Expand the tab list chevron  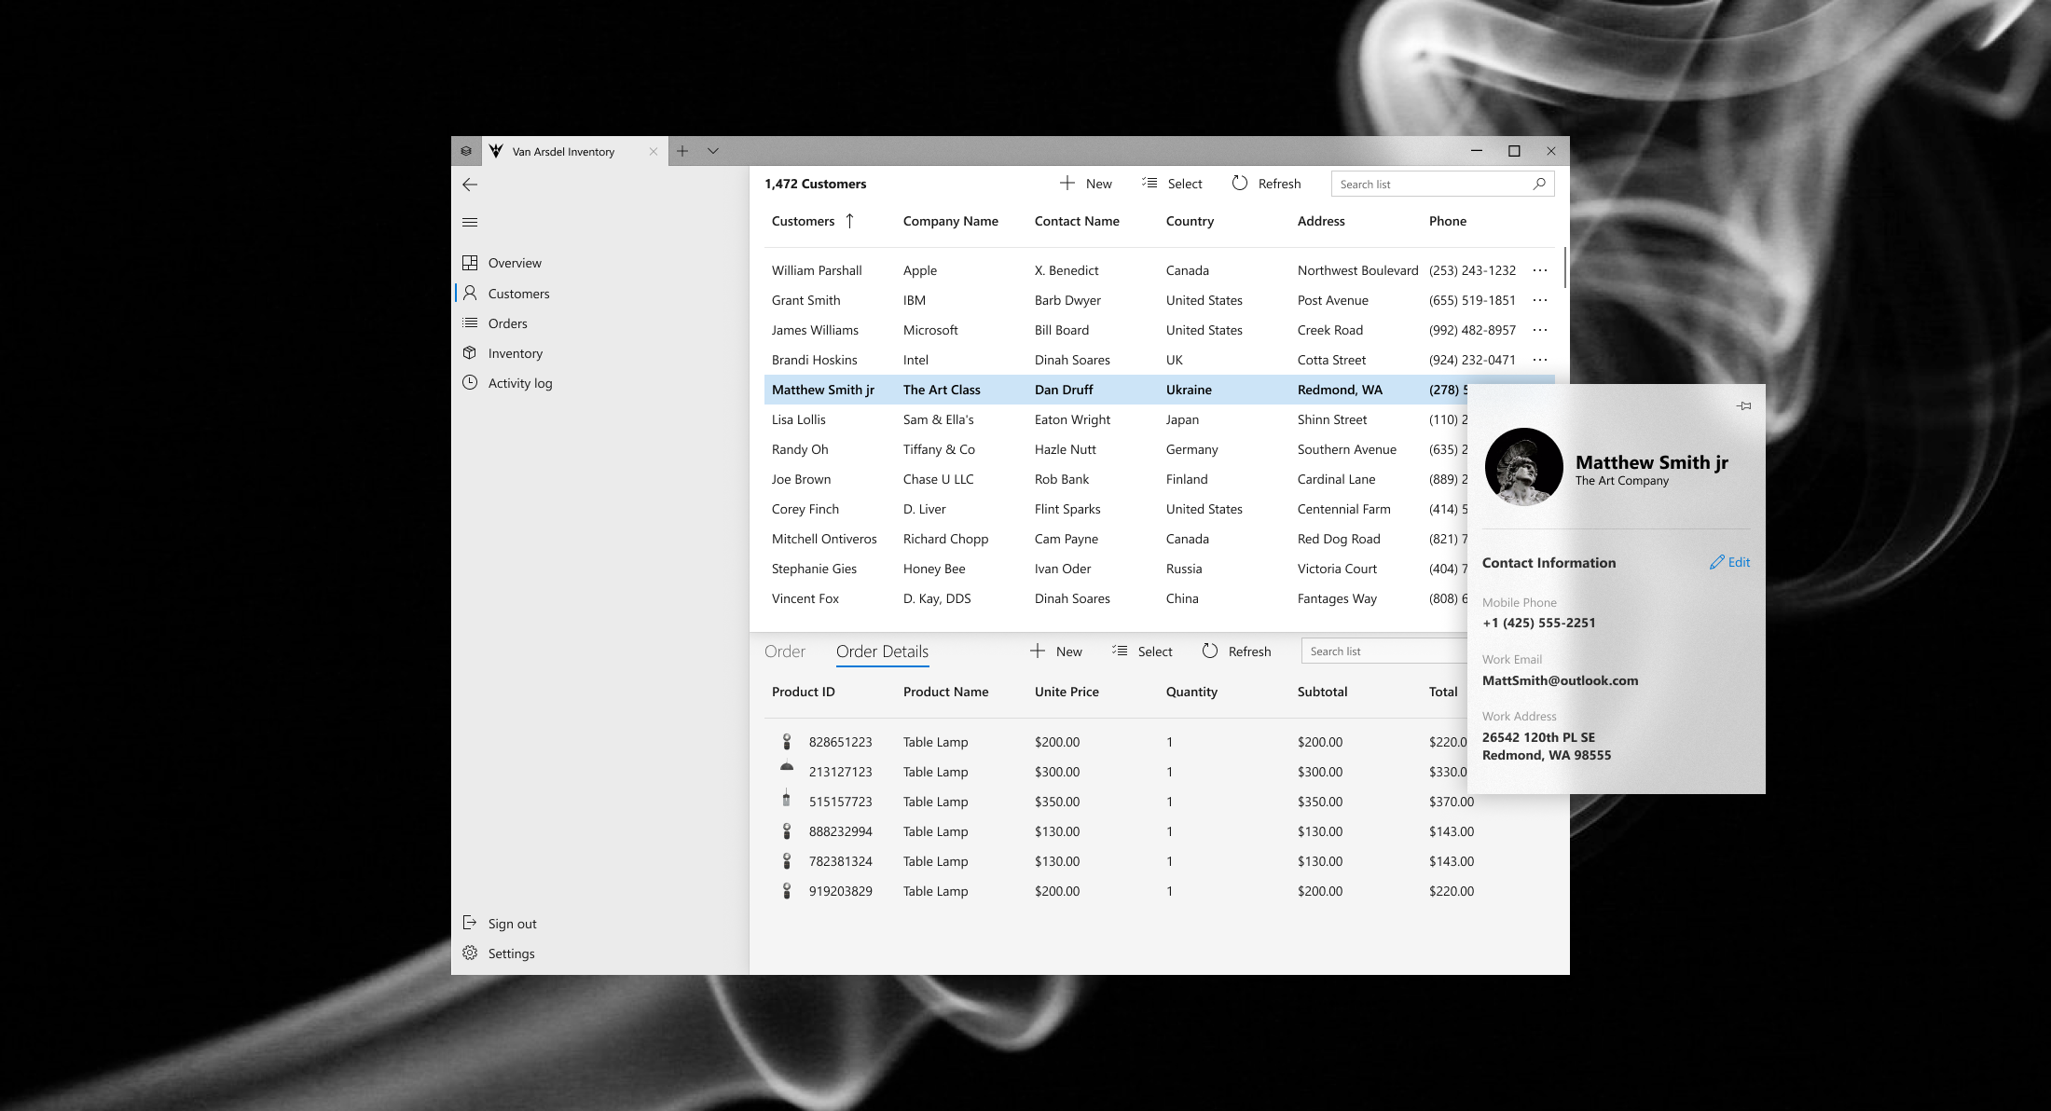click(713, 151)
